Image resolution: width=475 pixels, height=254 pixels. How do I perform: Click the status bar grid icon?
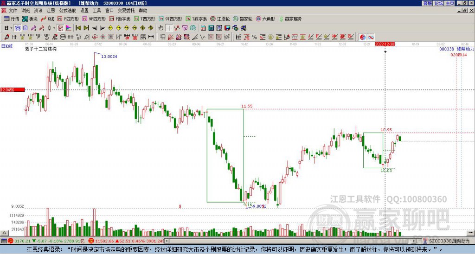tap(4, 241)
